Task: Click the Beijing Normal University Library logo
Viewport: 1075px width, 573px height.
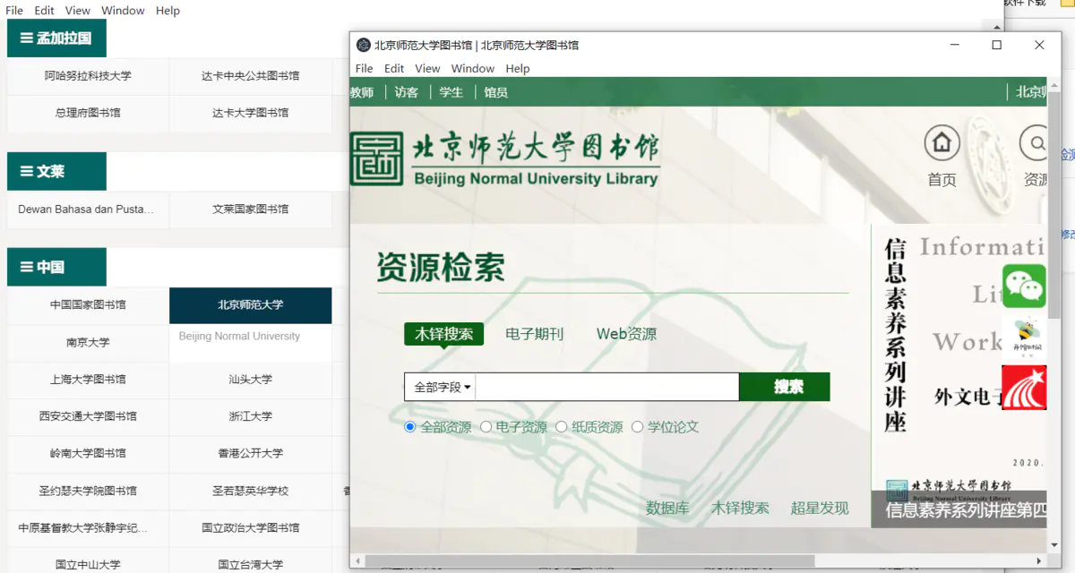Action: tap(504, 159)
